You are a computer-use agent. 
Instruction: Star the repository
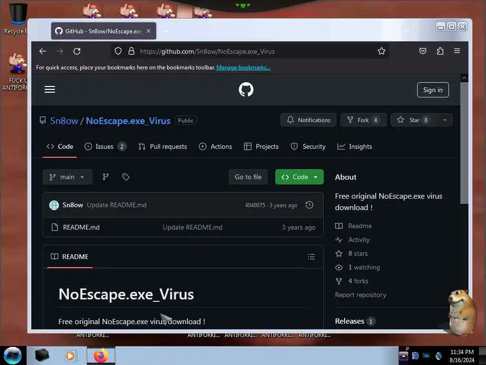tap(414, 120)
